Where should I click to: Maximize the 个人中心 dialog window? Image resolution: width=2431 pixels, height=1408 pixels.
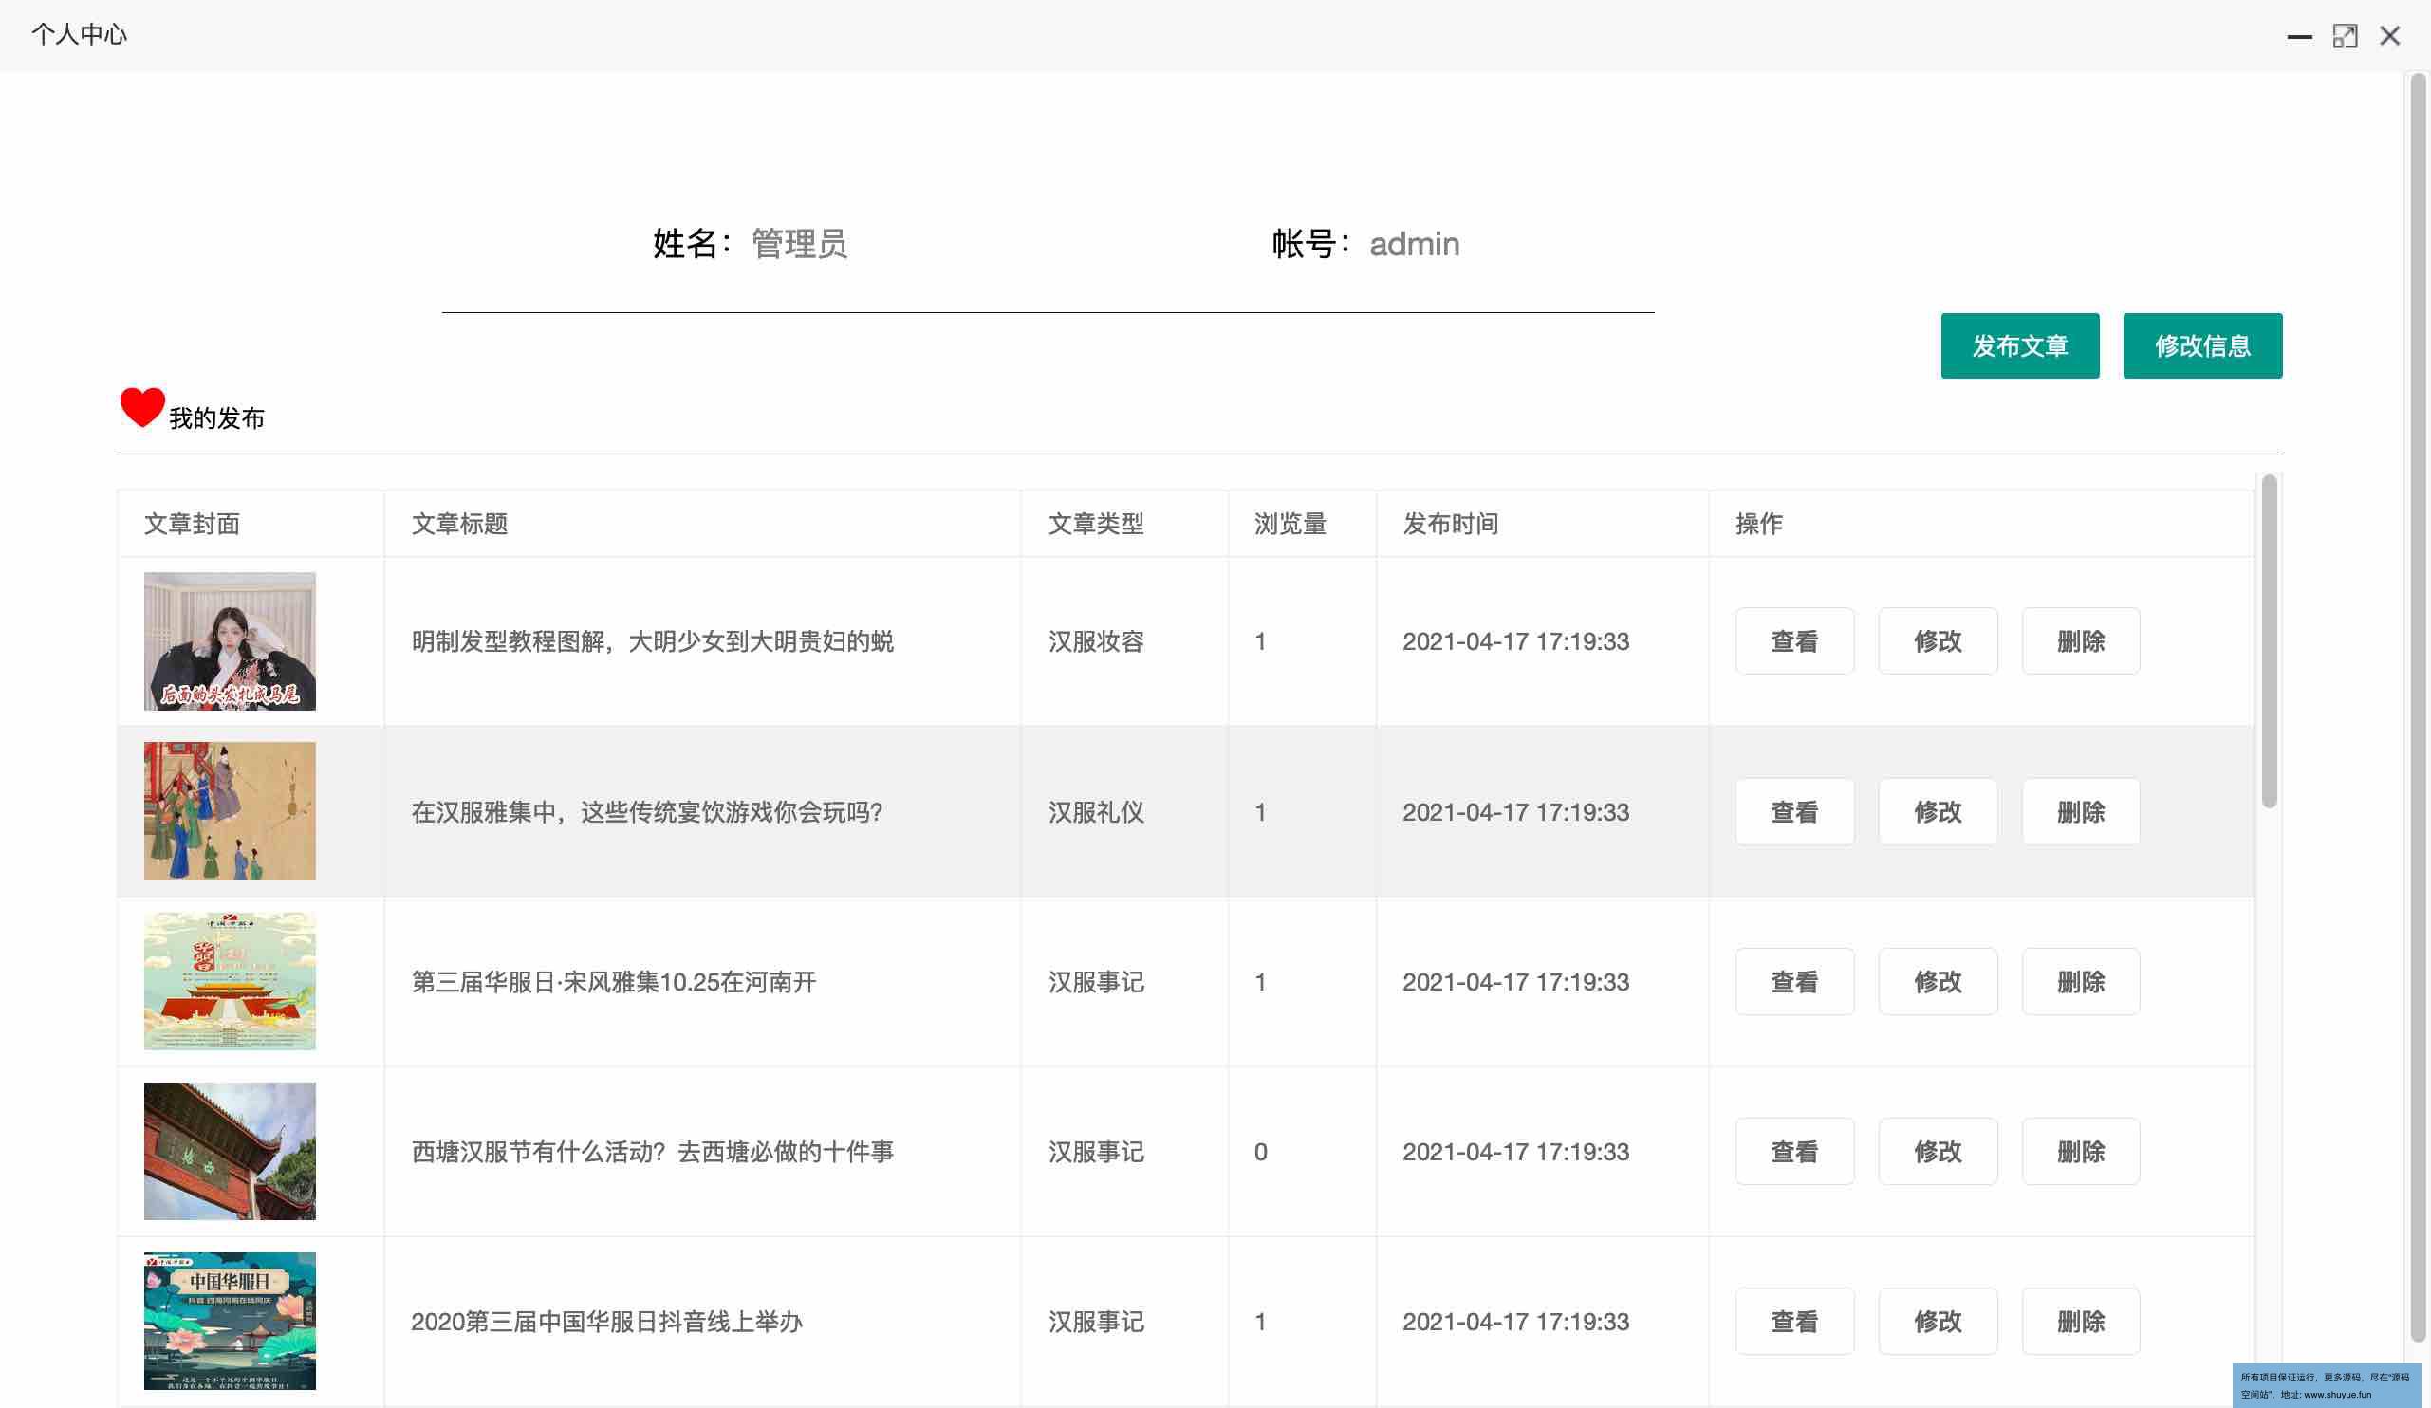pos(2344,36)
